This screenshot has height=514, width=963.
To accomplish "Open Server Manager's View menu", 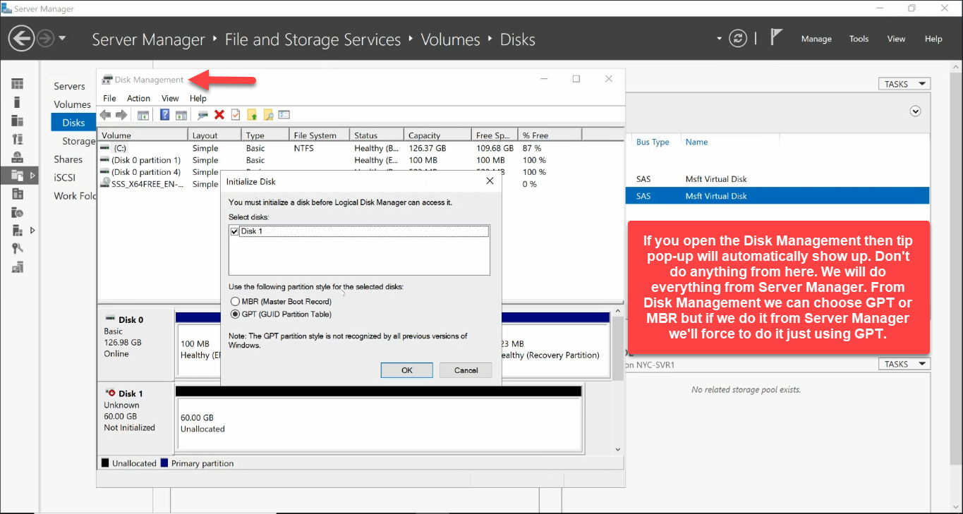I will pos(896,39).
